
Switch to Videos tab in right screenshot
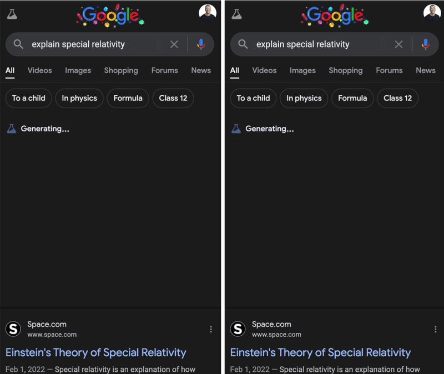[x=264, y=70]
